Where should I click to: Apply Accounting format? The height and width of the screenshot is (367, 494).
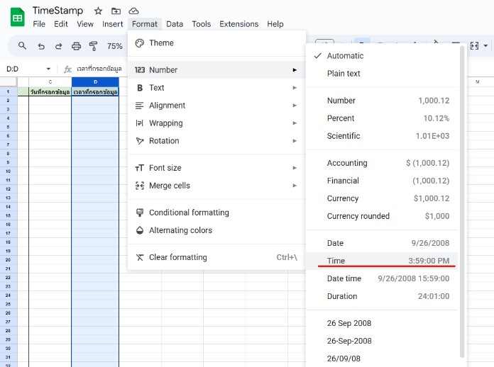pyautogui.click(x=382, y=163)
